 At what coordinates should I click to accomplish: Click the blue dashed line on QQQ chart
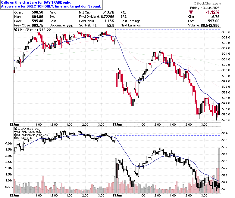point(168,136)
